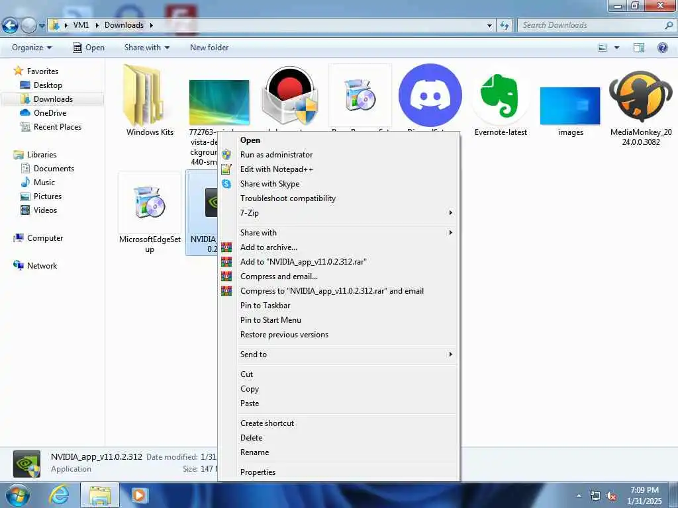Select the Bandicam recorder installer icon
Viewport: 678px width, 508px height.
(x=290, y=95)
